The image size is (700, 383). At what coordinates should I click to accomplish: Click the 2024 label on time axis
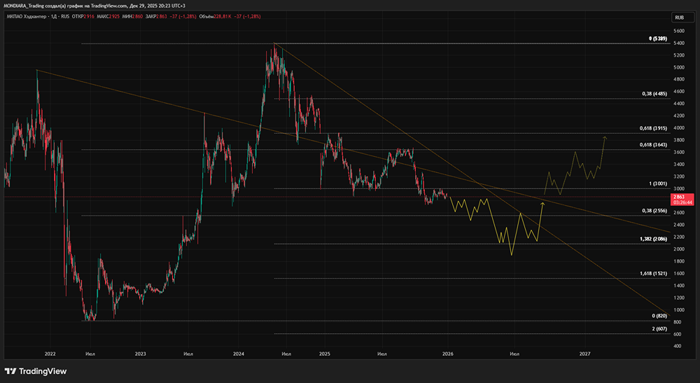coord(239,354)
